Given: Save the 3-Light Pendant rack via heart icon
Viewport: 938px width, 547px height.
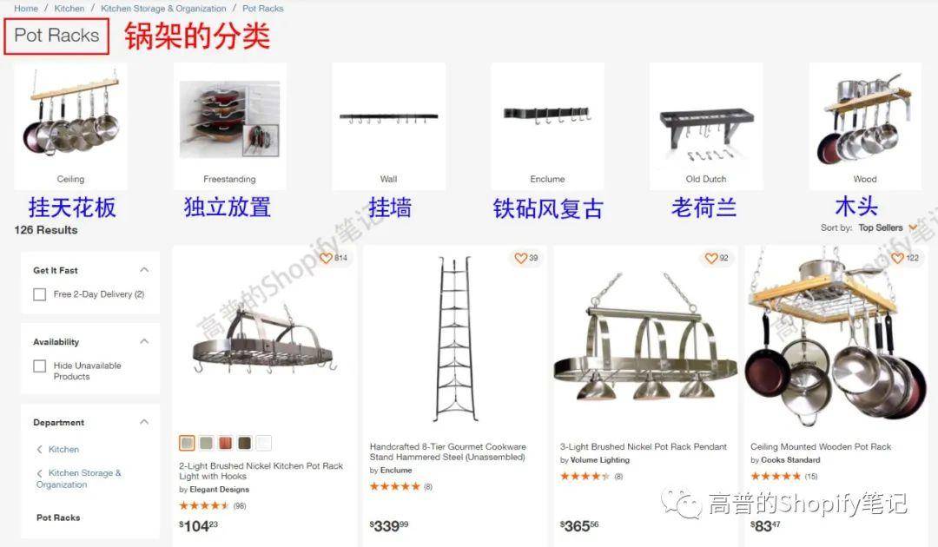Looking at the screenshot, I should 711,258.
